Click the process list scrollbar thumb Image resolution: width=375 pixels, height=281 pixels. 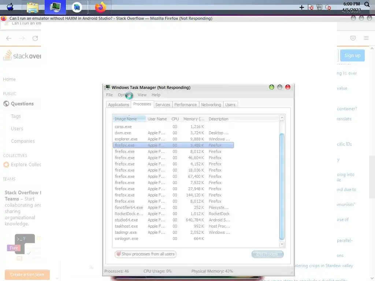[282, 187]
